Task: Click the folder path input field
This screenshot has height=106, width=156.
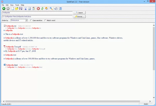Action: 37,16
